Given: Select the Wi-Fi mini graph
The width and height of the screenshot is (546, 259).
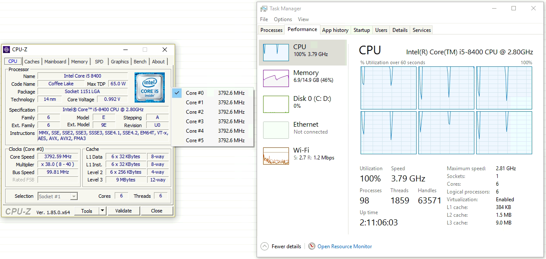Looking at the screenshot, I should 276,156.
